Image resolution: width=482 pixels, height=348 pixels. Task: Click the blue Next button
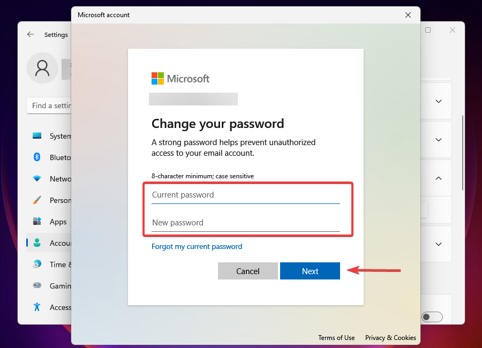[x=310, y=271]
